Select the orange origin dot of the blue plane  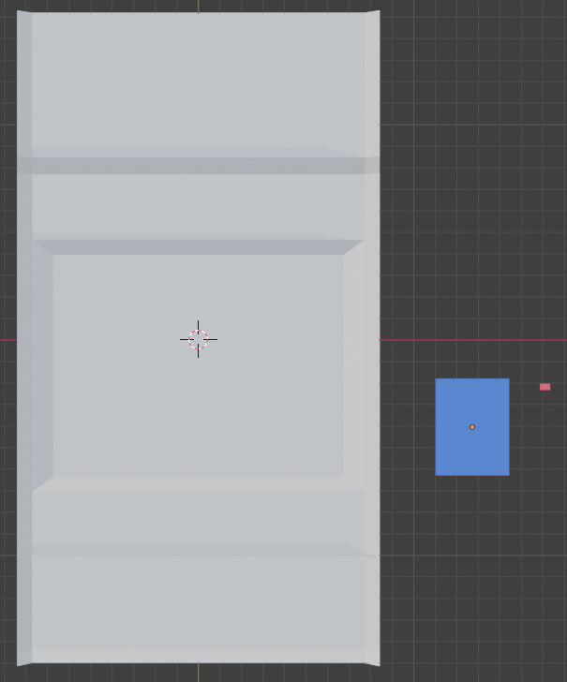(x=472, y=427)
